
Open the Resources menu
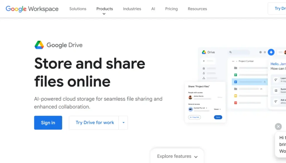tap(197, 9)
